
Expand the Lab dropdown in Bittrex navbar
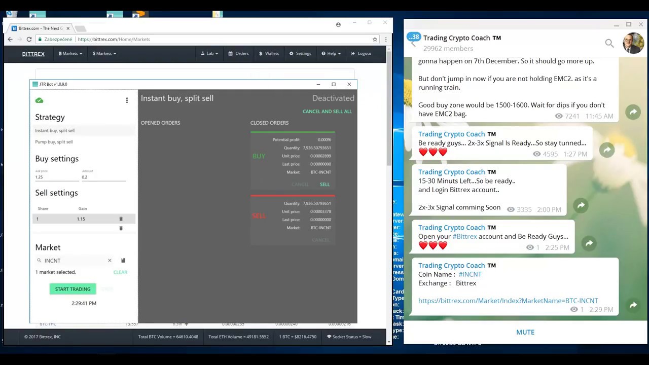click(x=209, y=54)
